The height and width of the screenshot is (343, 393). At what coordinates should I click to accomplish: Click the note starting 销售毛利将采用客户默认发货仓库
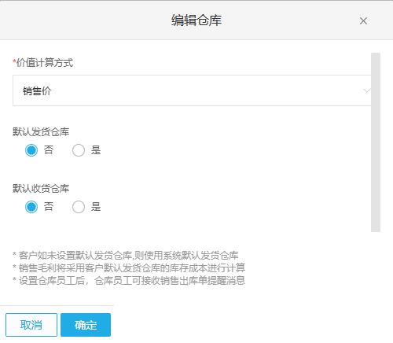click(129, 267)
